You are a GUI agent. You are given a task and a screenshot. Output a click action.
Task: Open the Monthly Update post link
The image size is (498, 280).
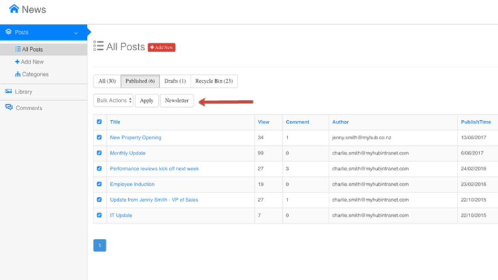click(127, 153)
